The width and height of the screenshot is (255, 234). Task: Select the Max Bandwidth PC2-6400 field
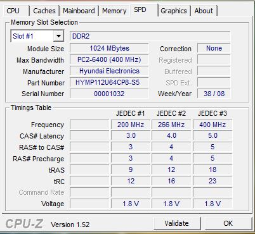coord(109,59)
